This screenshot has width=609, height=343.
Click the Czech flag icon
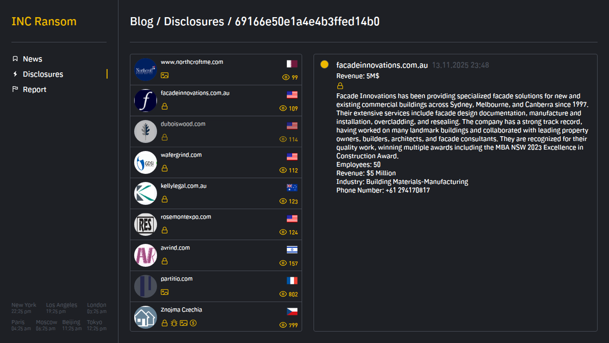(292, 311)
